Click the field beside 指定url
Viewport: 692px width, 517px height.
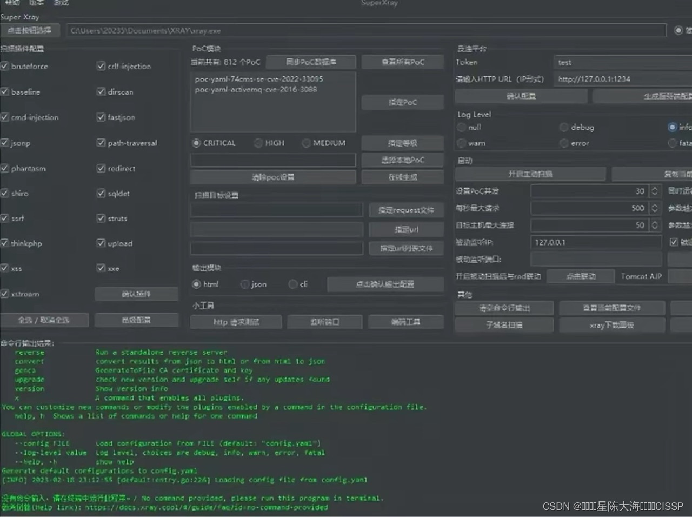coord(276,229)
